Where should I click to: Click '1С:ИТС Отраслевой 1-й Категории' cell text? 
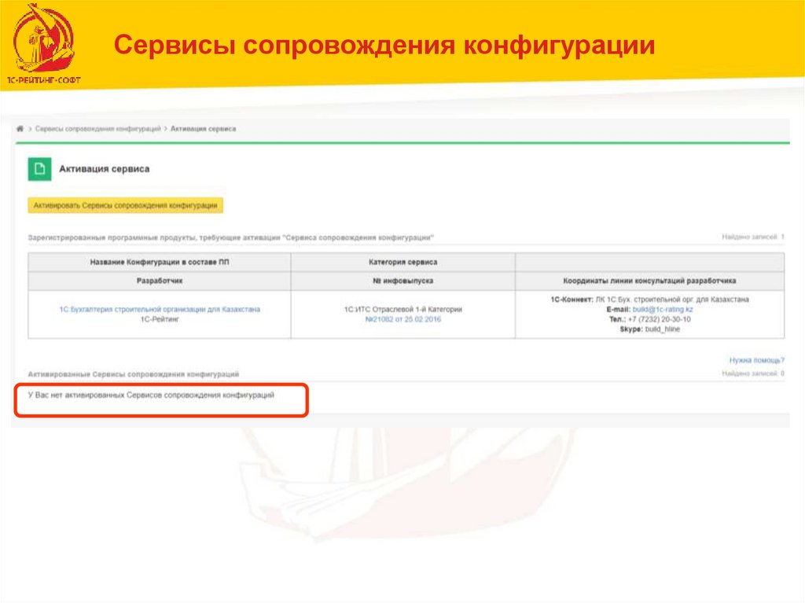pyautogui.click(x=403, y=309)
